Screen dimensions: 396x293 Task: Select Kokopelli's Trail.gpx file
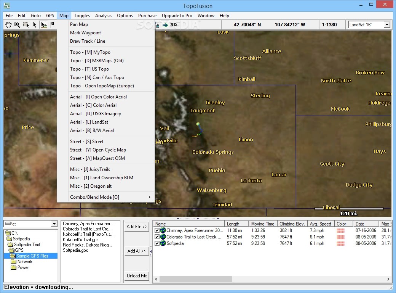(x=81, y=239)
